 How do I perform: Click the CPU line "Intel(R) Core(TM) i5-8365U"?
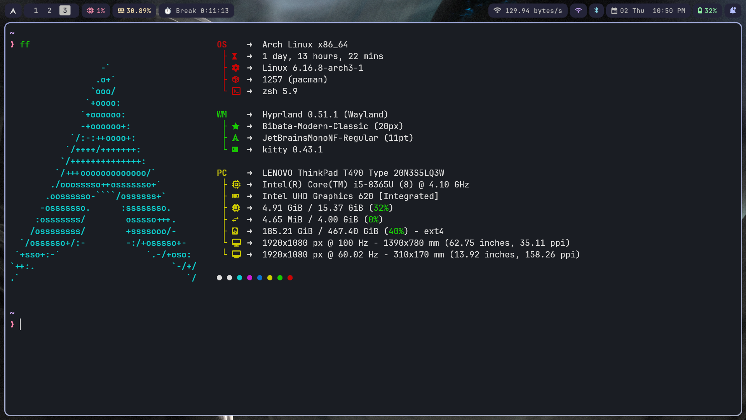[328, 185]
